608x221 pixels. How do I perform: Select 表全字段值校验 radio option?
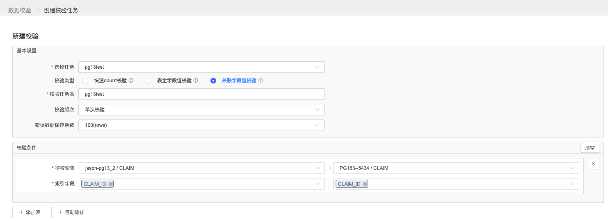point(149,81)
